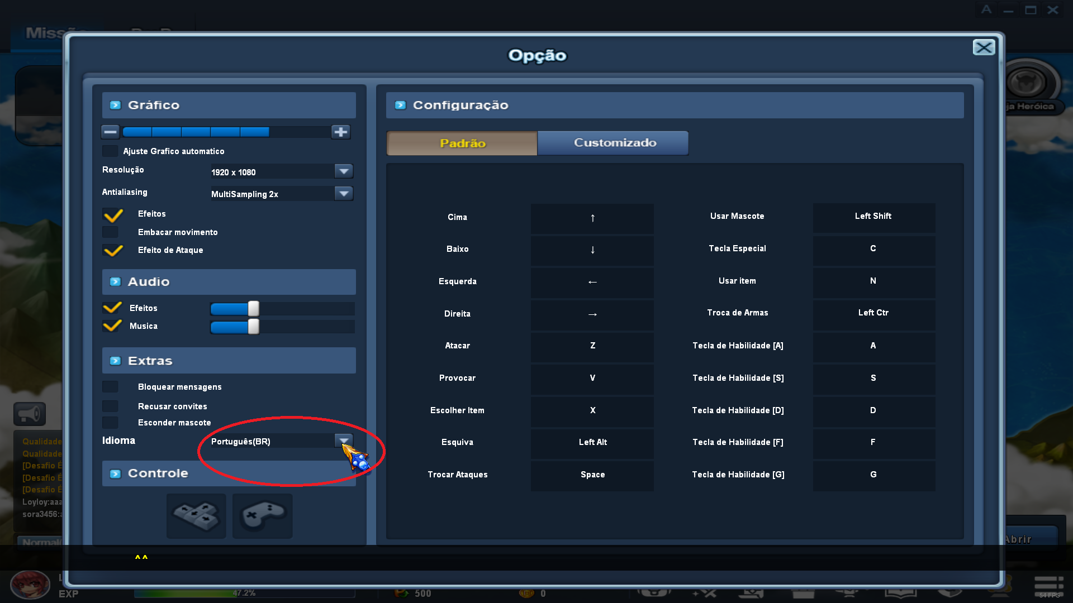Expand the Antialiasing dropdown
The image size is (1073, 603).
click(344, 194)
